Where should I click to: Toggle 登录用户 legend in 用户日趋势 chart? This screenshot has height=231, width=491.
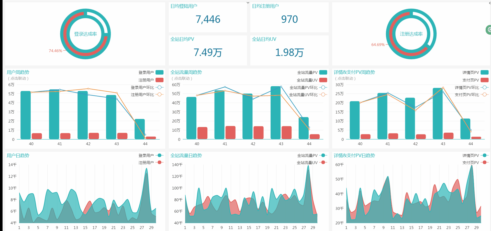(x=151, y=155)
